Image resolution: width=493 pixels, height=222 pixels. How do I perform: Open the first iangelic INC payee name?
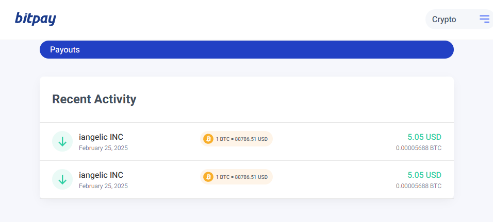[101, 137]
